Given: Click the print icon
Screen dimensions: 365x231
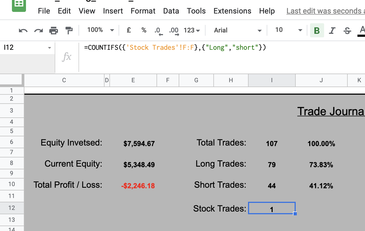Looking at the screenshot, I should 54,30.
